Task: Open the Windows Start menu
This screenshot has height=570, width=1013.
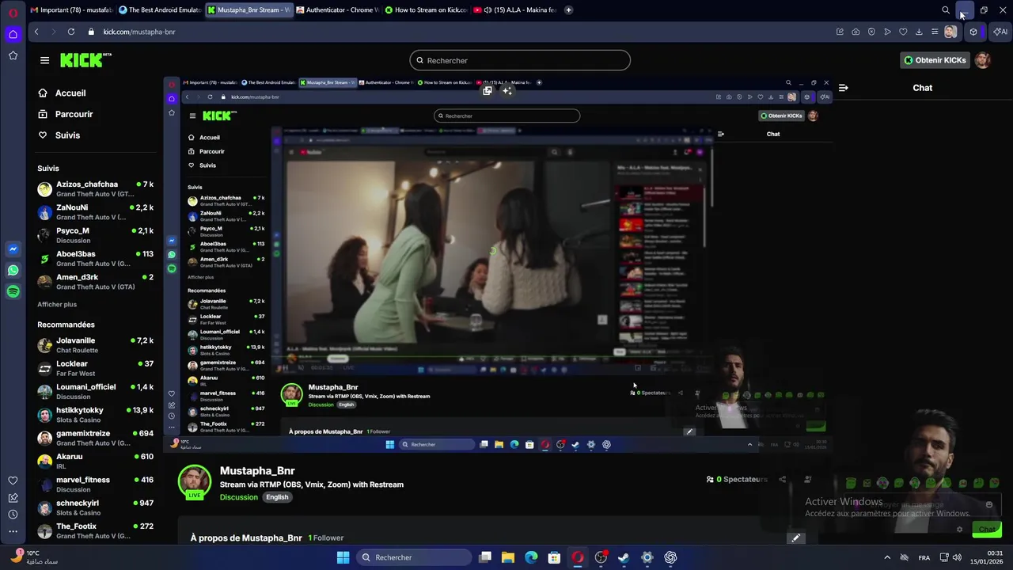Action: click(343, 557)
